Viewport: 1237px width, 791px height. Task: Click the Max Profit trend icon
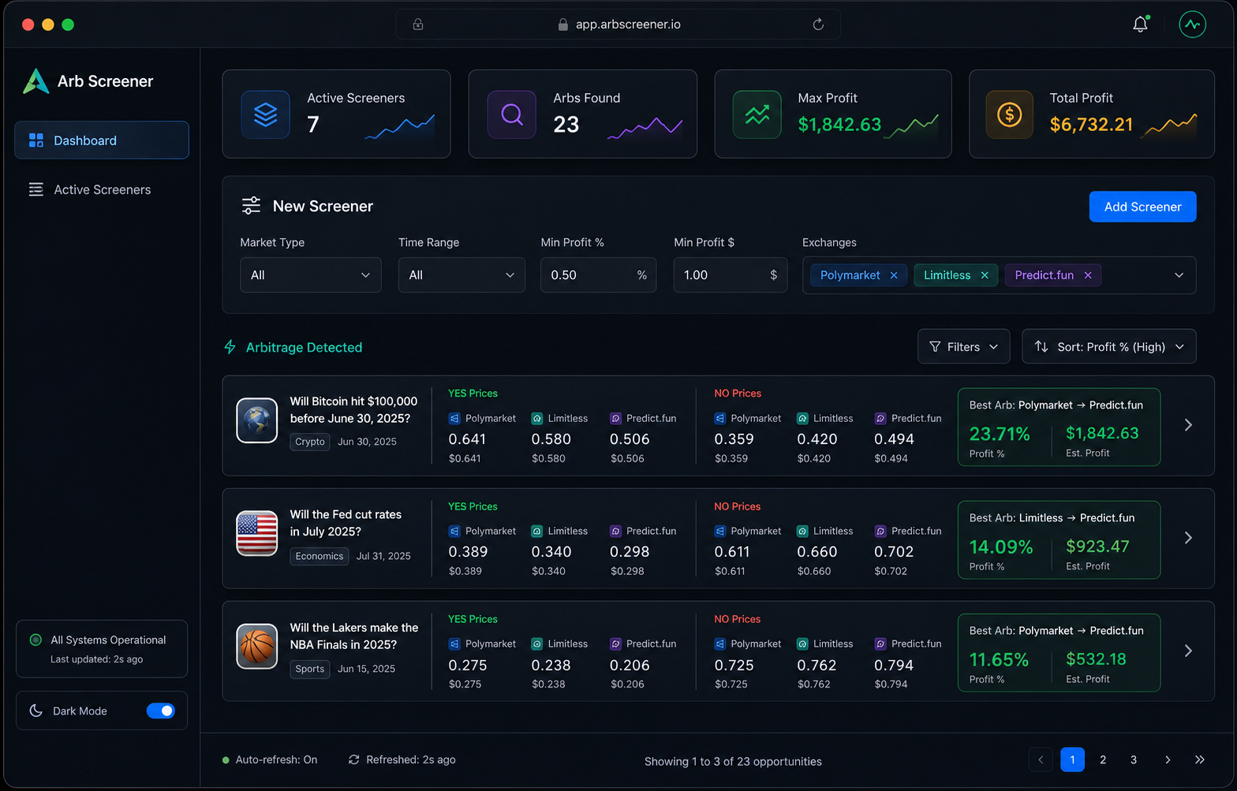(x=757, y=114)
